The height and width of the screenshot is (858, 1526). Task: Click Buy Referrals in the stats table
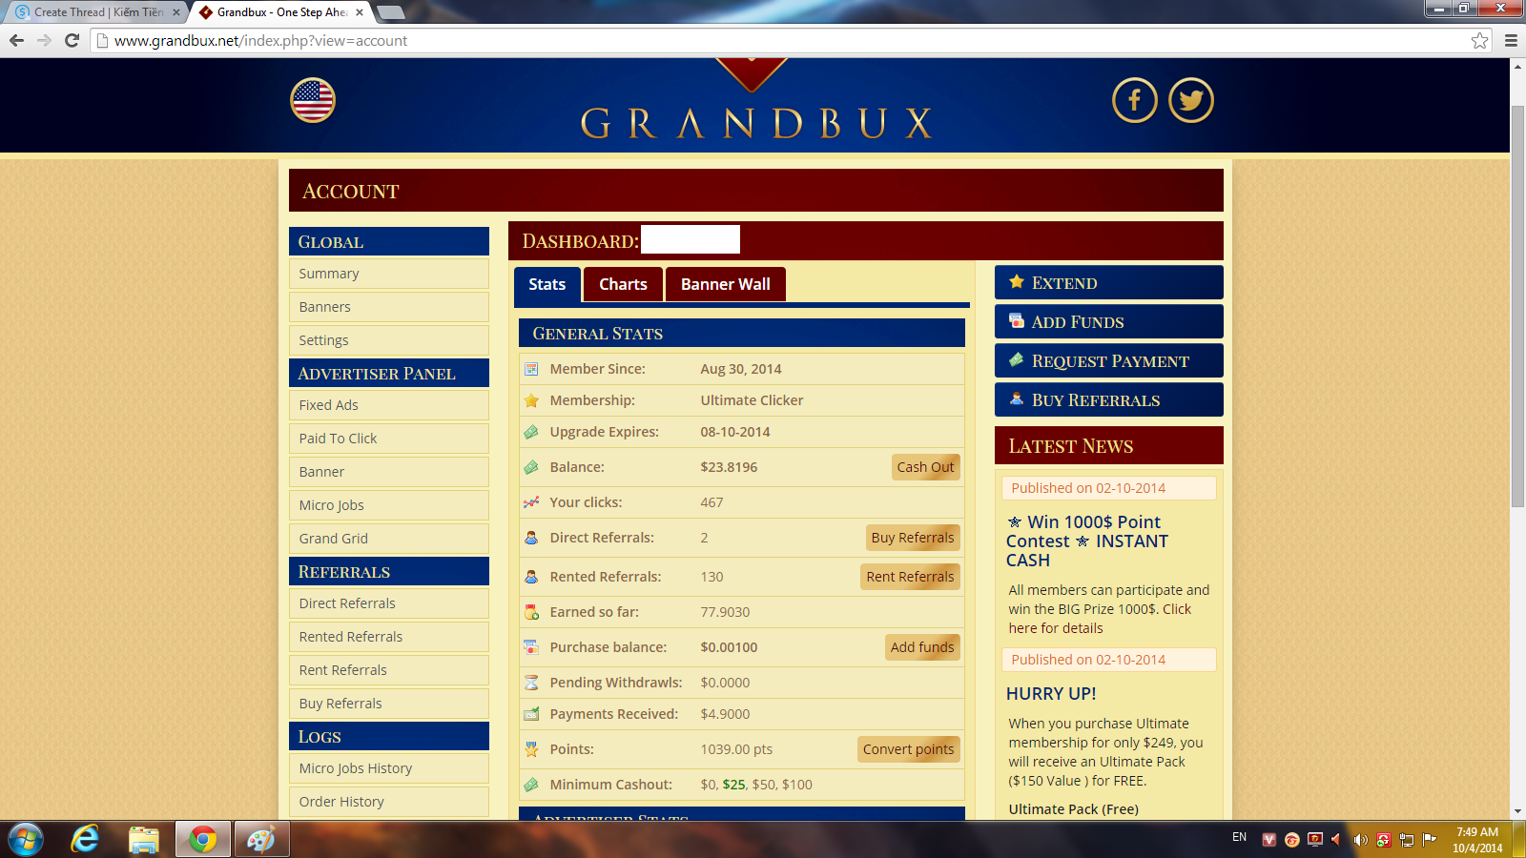[913, 538]
